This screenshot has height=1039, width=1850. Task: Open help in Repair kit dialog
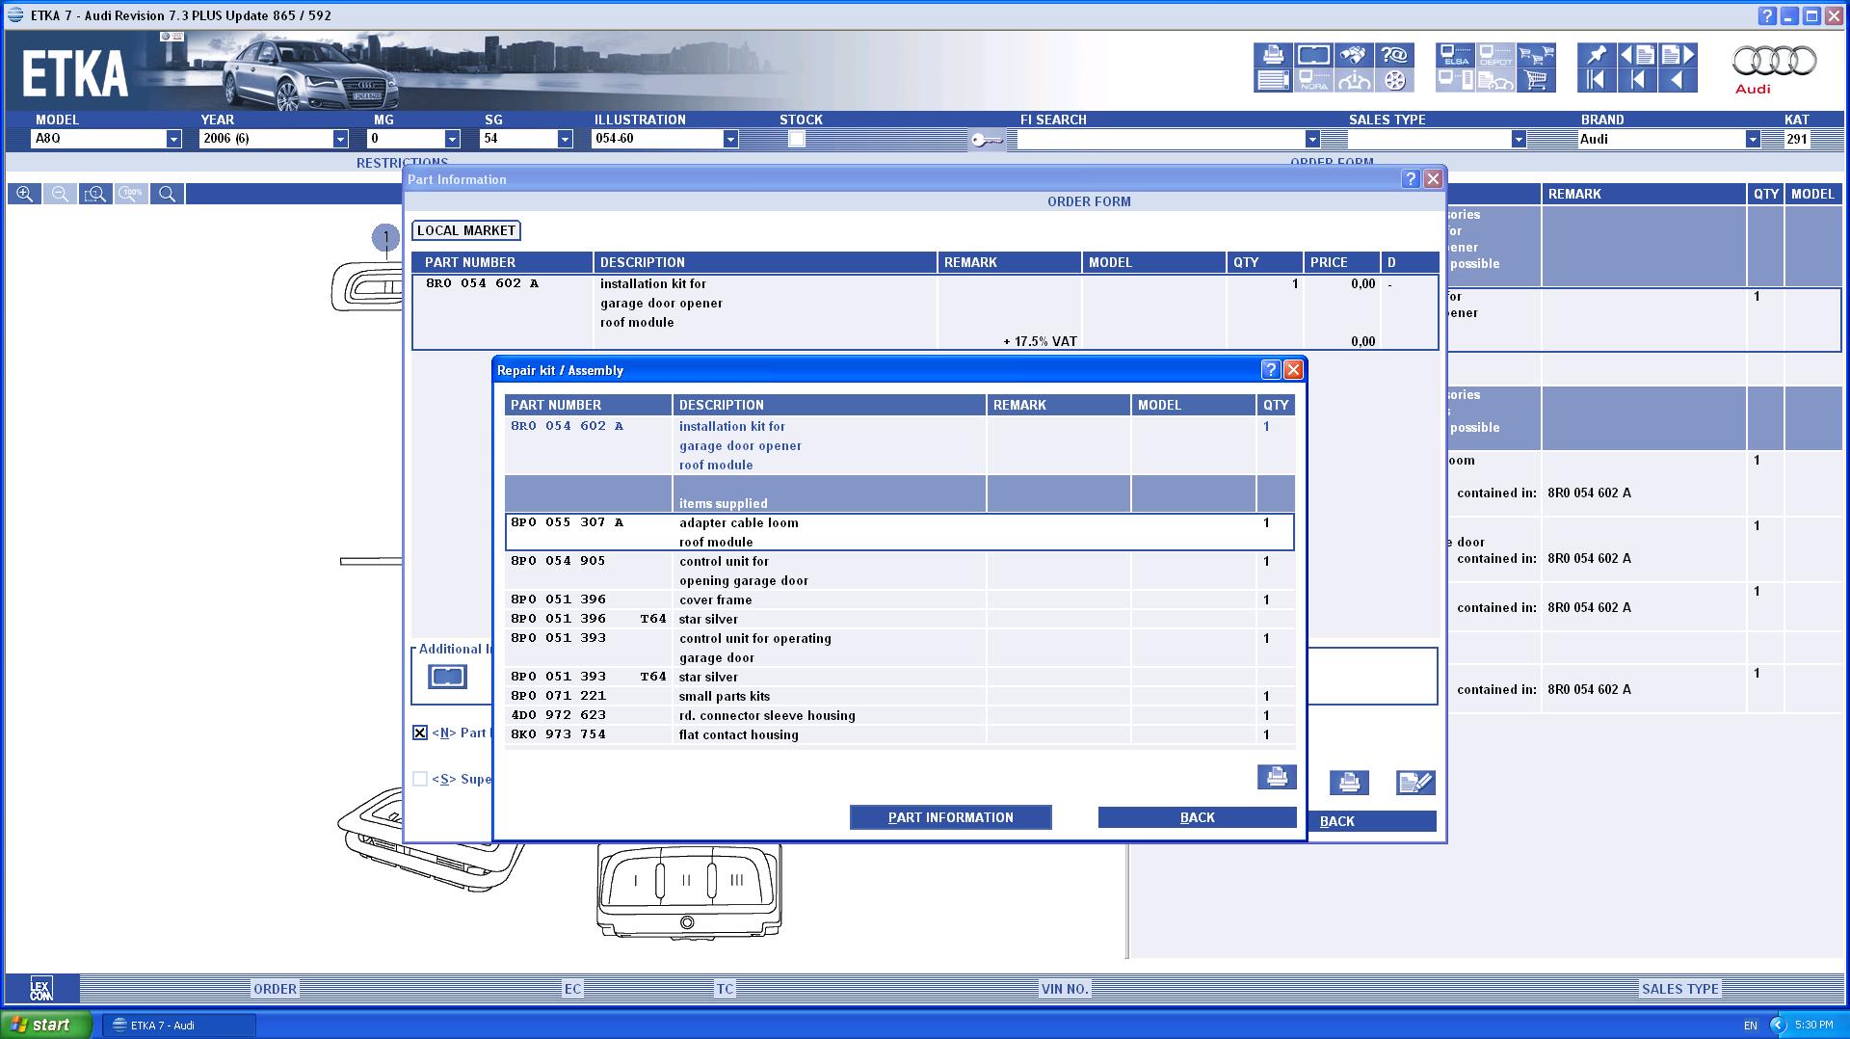click(1270, 370)
